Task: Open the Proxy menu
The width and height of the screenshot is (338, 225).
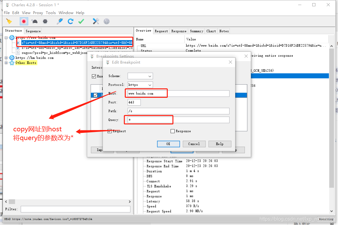Action: coord(38,13)
